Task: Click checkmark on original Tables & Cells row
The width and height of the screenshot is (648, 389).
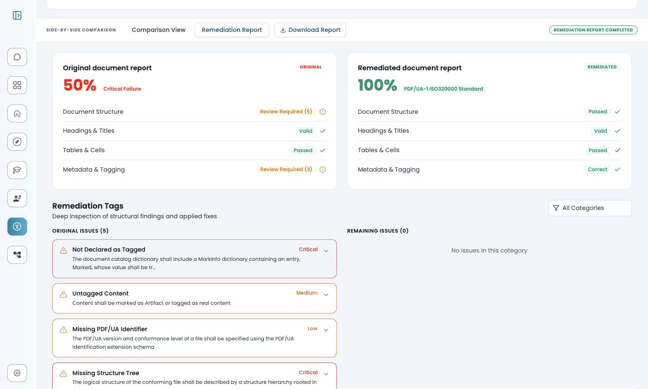Action: [x=323, y=150]
